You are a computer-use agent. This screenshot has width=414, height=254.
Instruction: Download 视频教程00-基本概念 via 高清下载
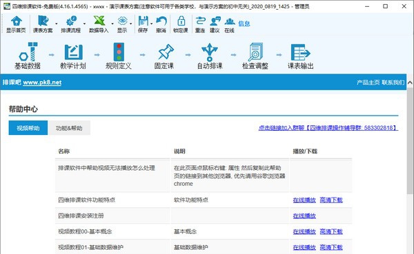click(x=331, y=231)
